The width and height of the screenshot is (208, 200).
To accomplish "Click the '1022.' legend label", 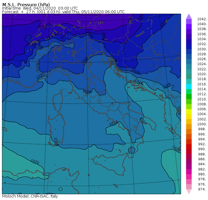I will click(x=202, y=69).
